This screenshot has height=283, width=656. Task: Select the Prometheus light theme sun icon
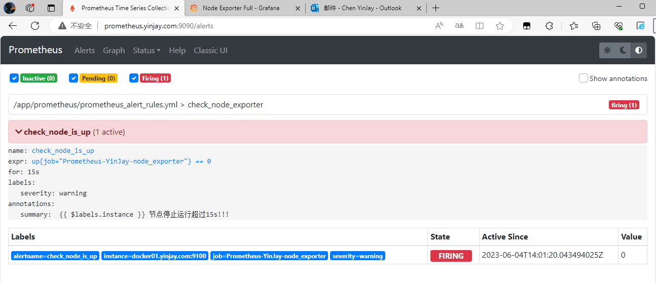click(x=607, y=50)
